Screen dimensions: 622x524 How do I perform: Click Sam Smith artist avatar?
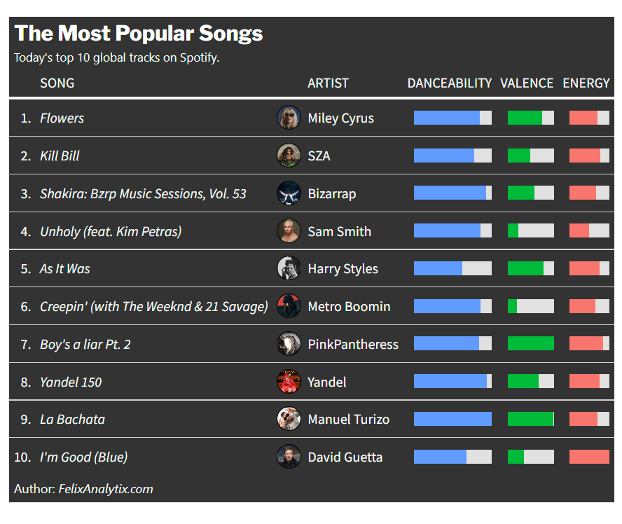pos(289,231)
